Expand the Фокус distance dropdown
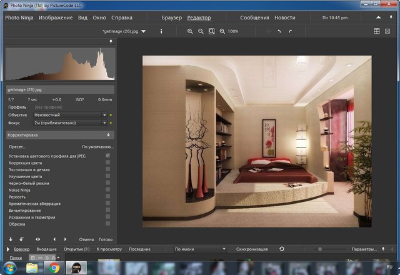 tap(68, 123)
